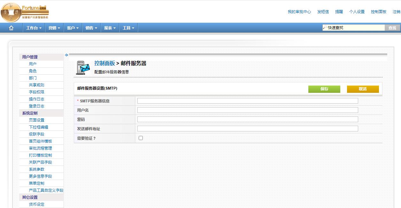Focus the 密码 input field
This screenshot has width=401, height=208.
tap(248, 119)
